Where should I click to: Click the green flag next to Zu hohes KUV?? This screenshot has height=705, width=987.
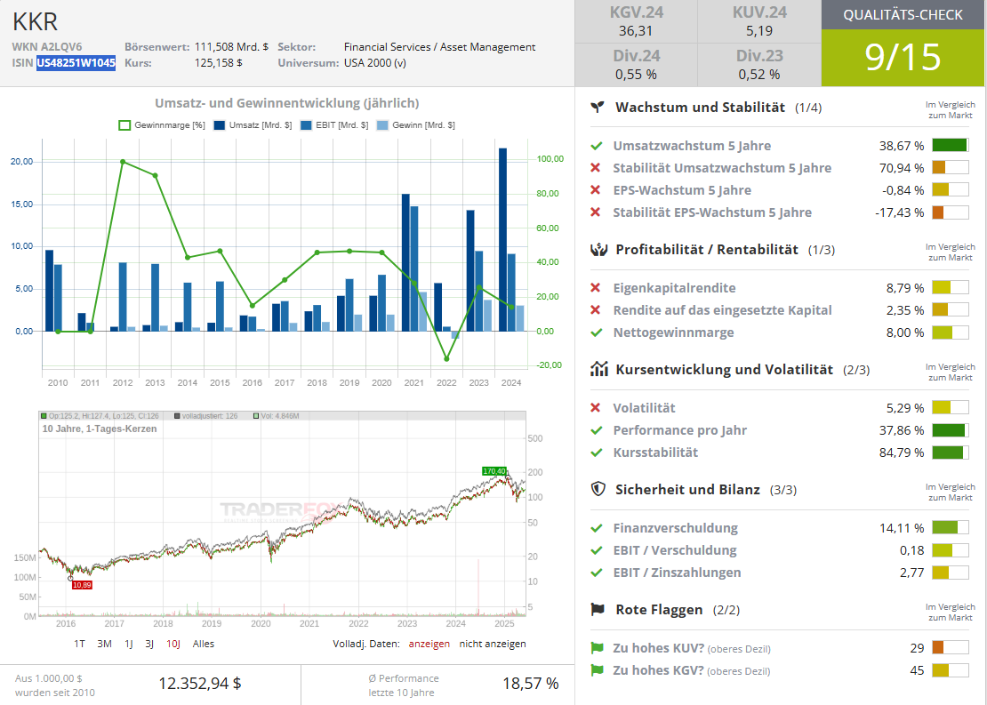point(597,648)
